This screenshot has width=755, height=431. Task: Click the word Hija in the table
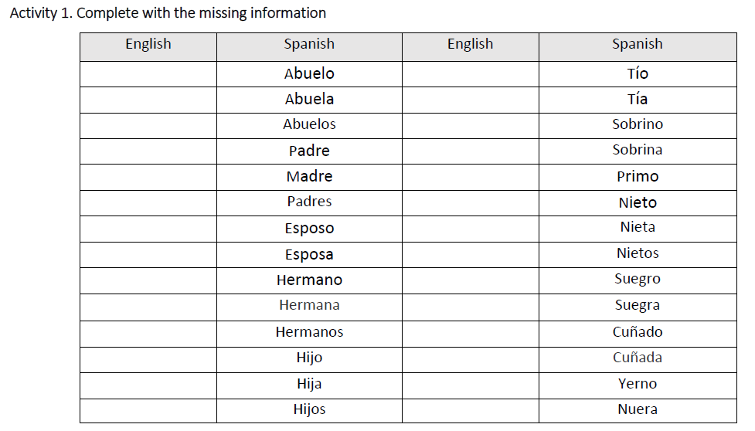point(309,384)
